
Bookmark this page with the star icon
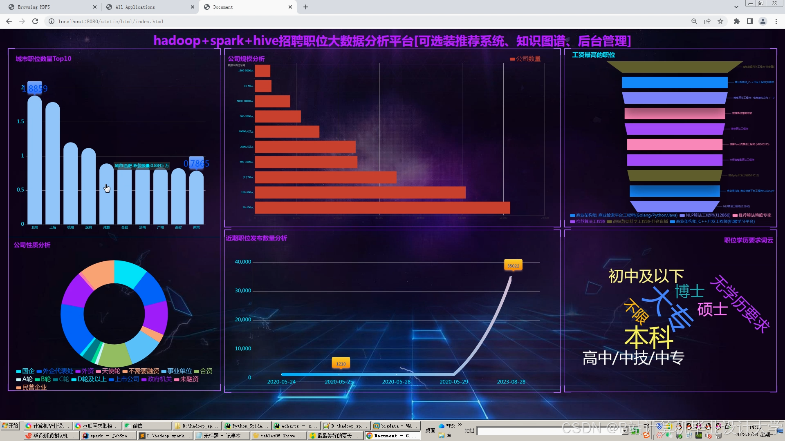pyautogui.click(x=720, y=21)
